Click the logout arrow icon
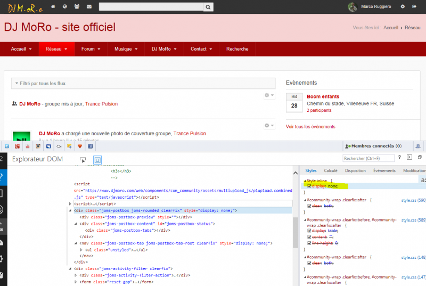The image size is (426, 286). [x=414, y=6]
